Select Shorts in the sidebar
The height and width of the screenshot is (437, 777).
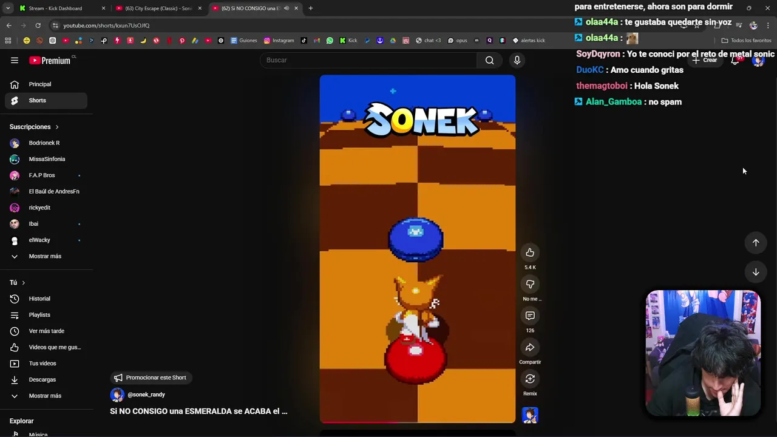click(46, 100)
